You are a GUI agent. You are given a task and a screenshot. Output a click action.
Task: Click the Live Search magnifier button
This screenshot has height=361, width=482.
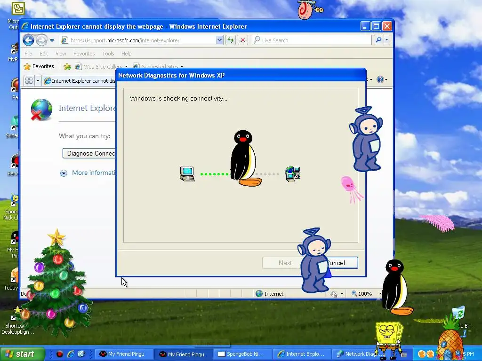pos(379,40)
